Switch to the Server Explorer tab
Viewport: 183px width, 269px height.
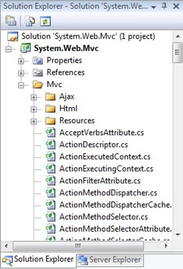[x=110, y=260]
